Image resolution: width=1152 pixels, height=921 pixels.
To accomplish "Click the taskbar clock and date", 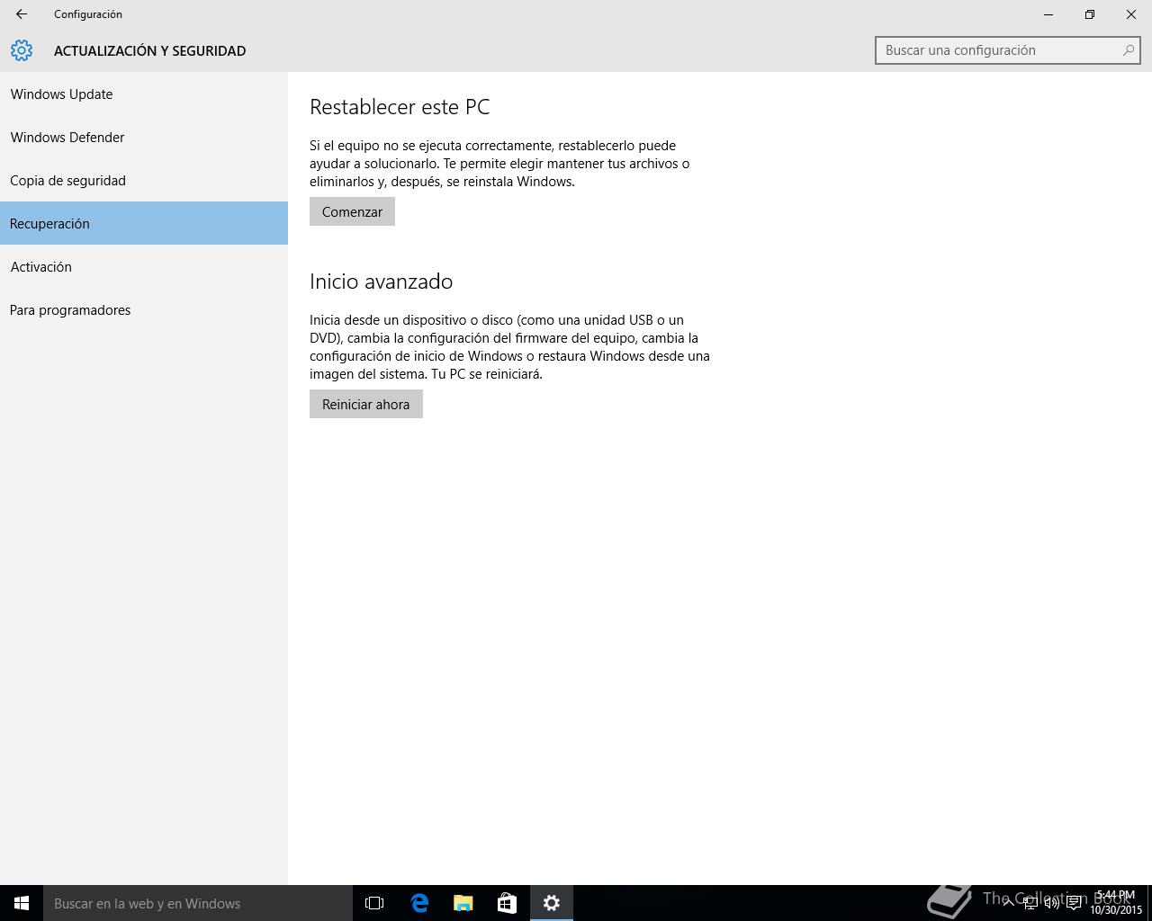I will click(1116, 903).
